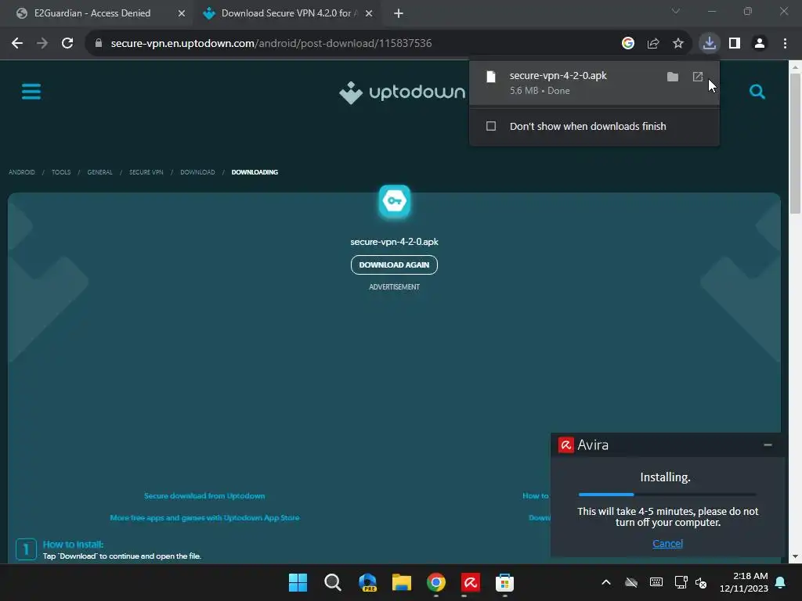Open the ANDROID breadcrumb link
802x601 pixels.
pos(22,172)
